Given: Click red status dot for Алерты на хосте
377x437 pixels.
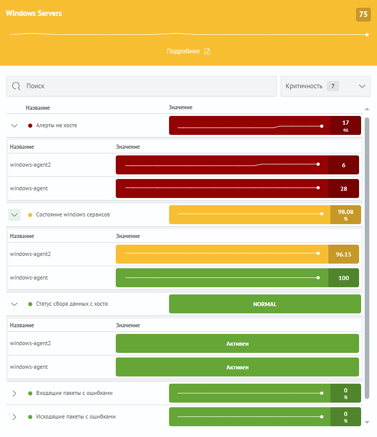Looking at the screenshot, I should click(30, 125).
